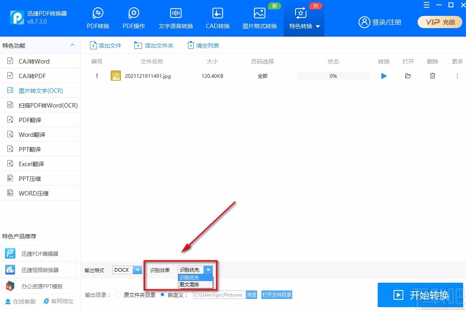
Task: Open the hamburger menu at top right
Action: tap(426, 5)
